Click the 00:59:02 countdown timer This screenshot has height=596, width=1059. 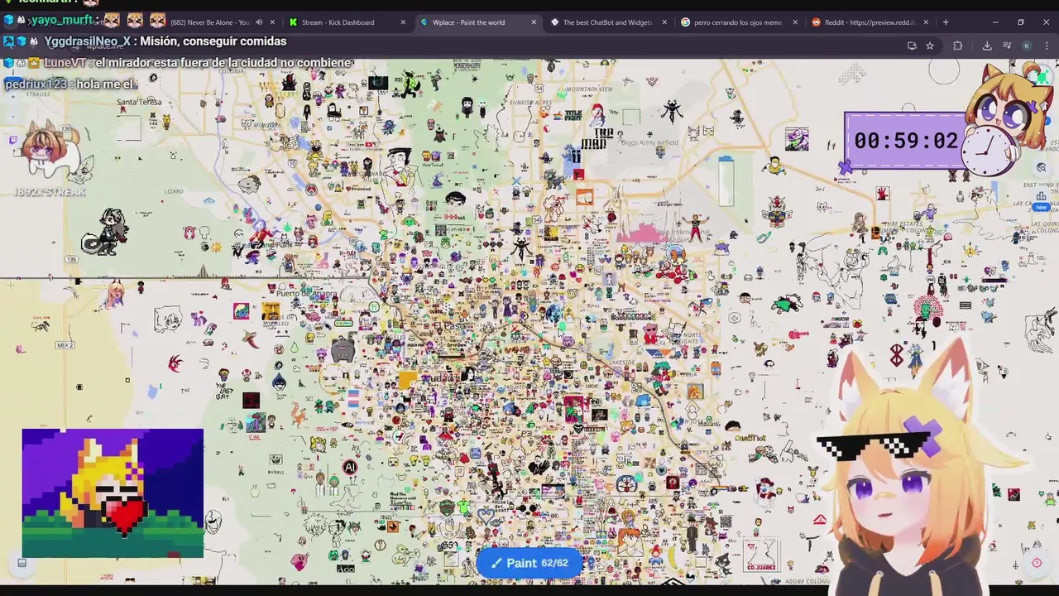[x=906, y=141]
